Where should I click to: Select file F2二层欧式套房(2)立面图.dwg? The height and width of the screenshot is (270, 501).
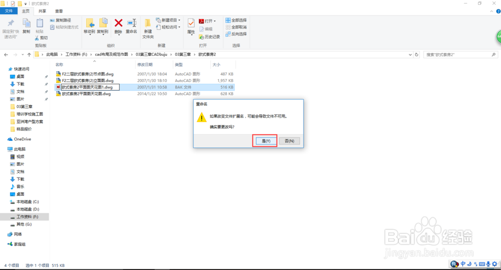[88, 80]
